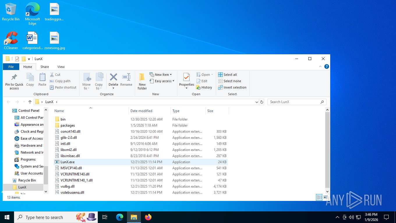
Task: Click the taskbar clock
Action: (371, 217)
